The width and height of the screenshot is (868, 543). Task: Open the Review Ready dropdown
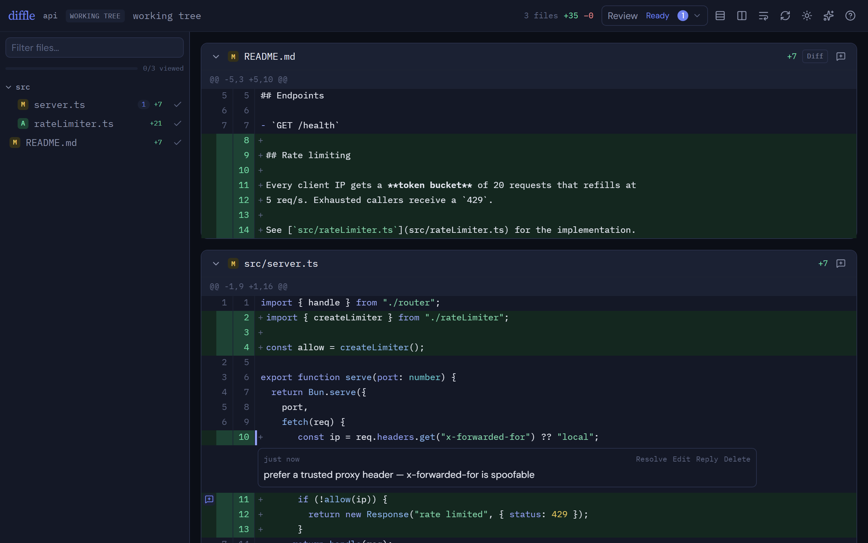coord(654,16)
